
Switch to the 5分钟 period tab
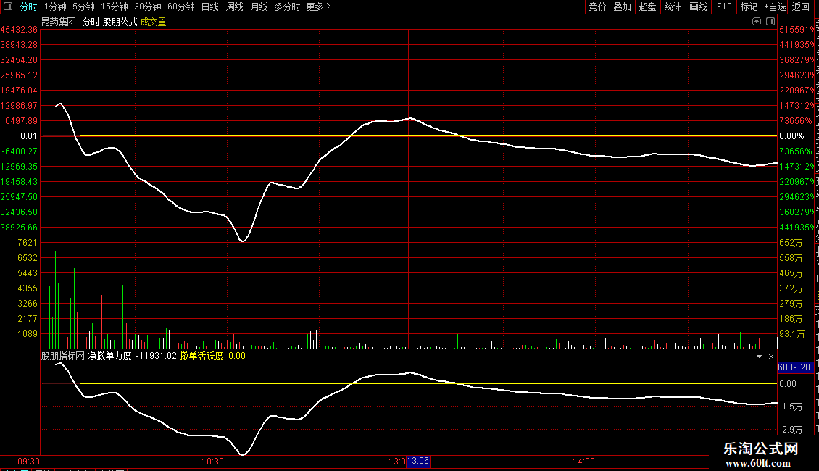(x=83, y=7)
